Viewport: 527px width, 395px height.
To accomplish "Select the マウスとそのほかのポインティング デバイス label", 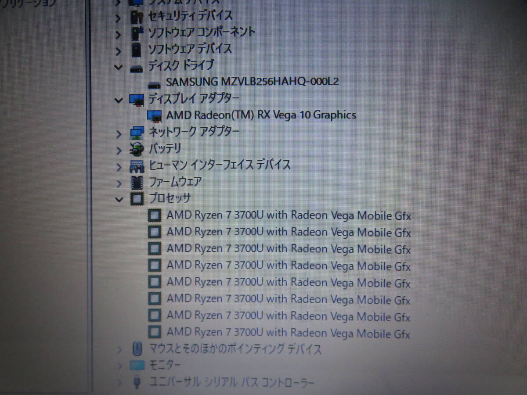I will 235,349.
